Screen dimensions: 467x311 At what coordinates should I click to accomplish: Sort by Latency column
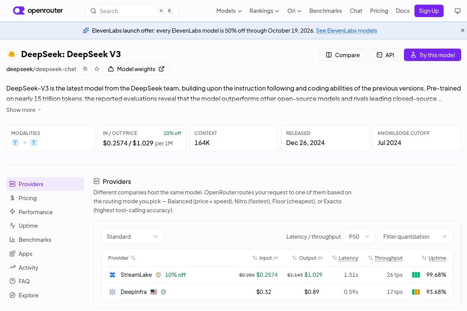pyautogui.click(x=345, y=258)
